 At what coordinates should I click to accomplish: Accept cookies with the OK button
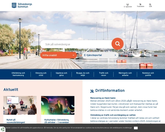coord(136,128)
